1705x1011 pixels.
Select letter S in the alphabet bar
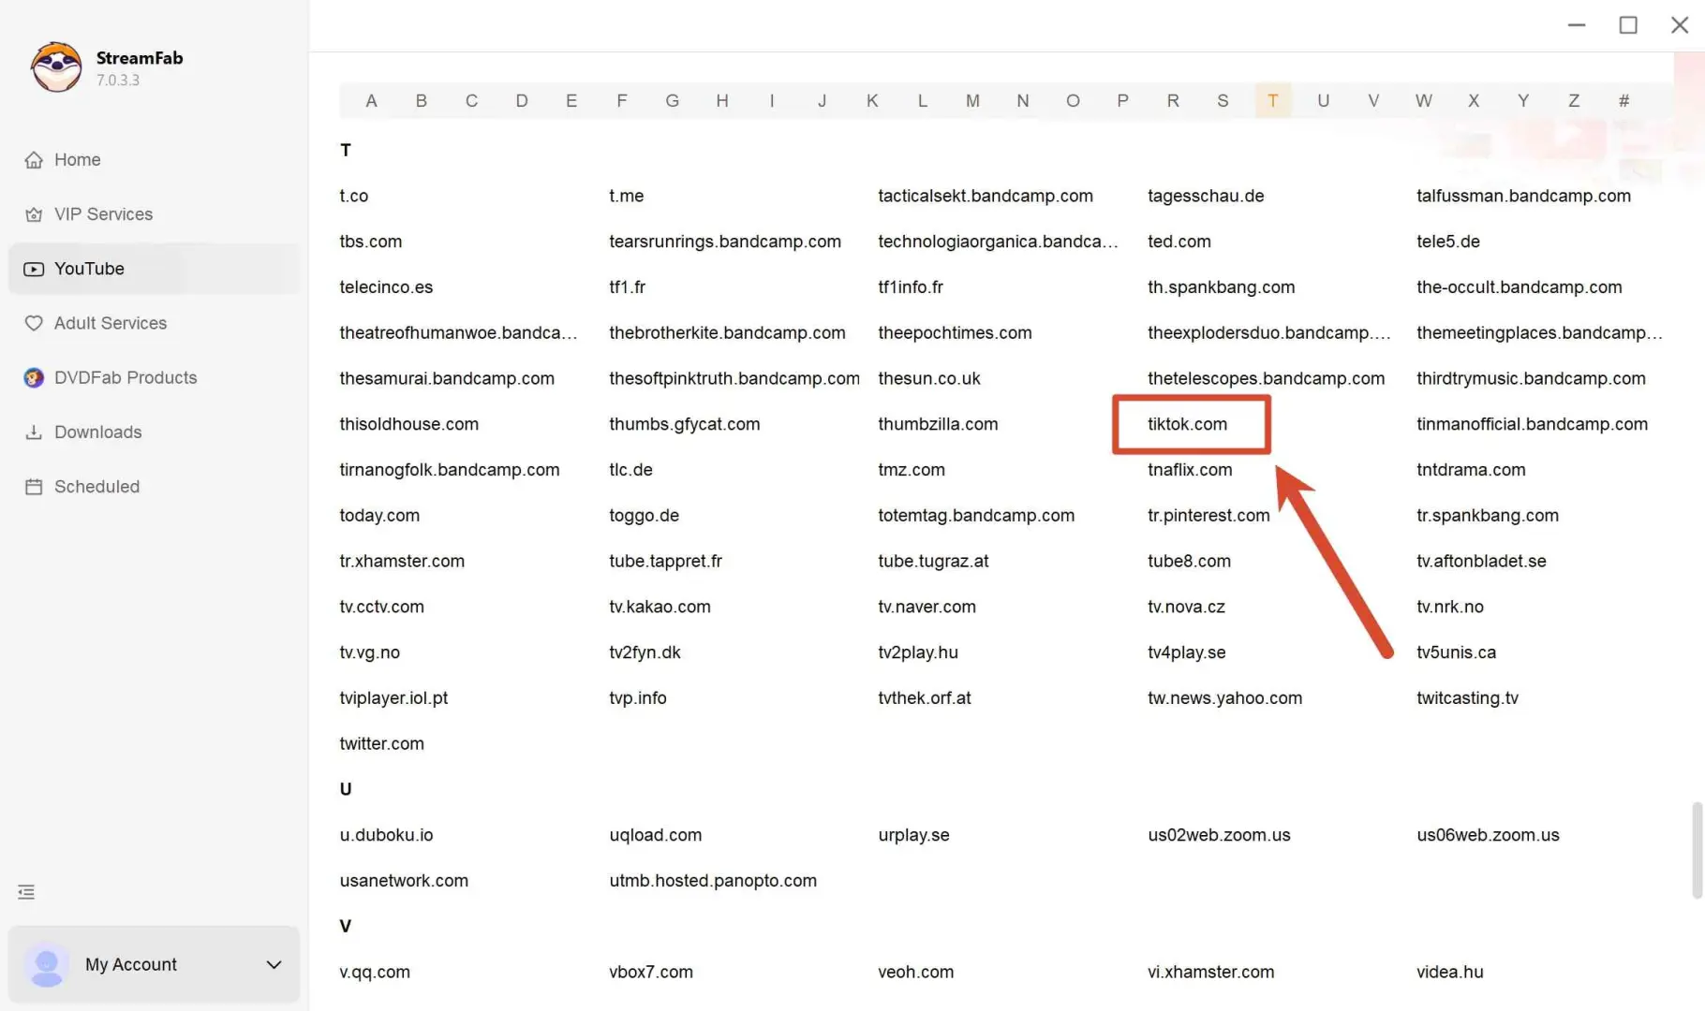coord(1223,101)
